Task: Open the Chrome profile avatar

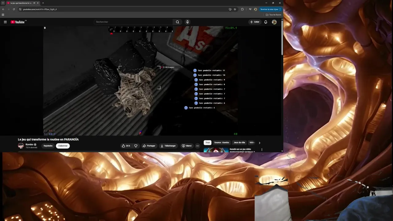Action: coord(255,9)
